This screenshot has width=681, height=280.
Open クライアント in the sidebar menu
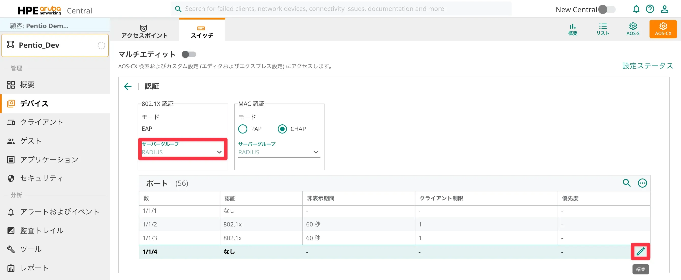[42, 122]
